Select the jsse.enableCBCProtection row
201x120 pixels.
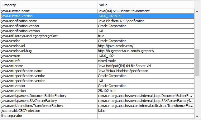[98, 111]
